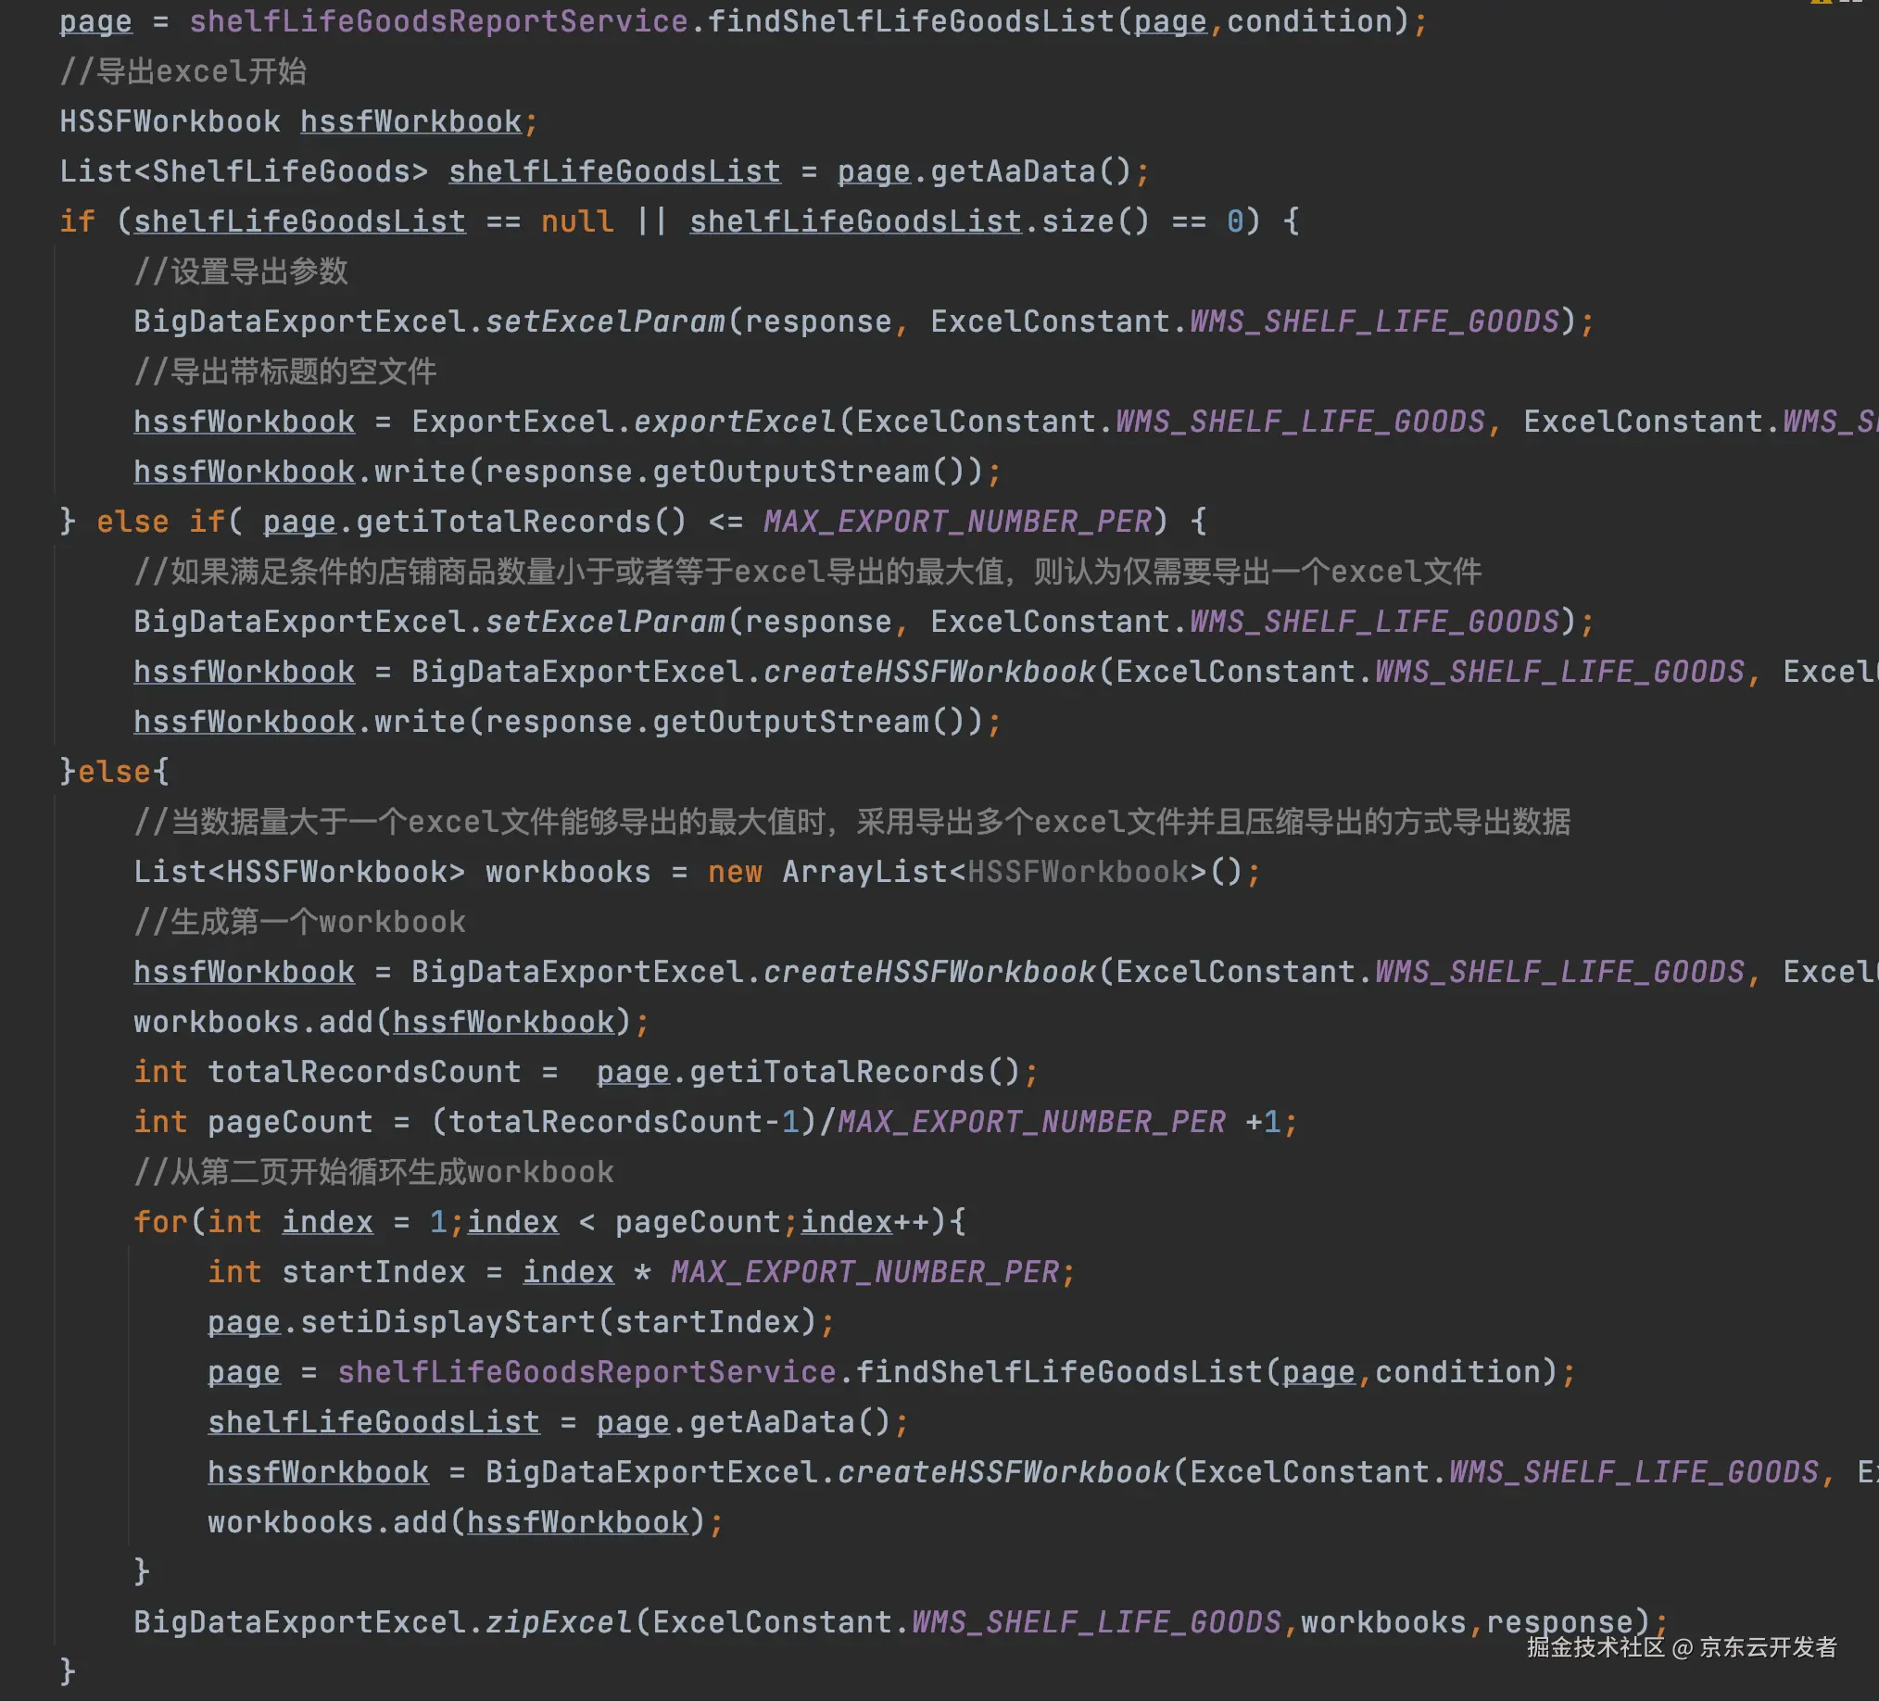The height and width of the screenshot is (1701, 1879).
Task: Click the }else{ line
Action: (114, 772)
